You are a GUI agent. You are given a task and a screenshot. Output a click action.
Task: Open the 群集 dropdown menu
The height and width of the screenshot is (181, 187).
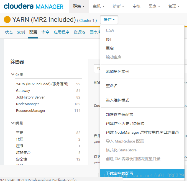(x=79, y=6)
